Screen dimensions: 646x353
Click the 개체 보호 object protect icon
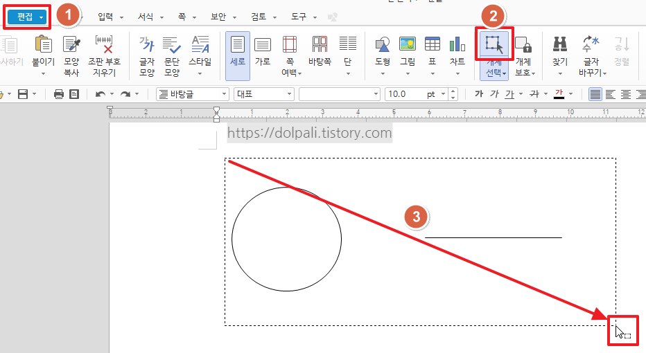pos(524,44)
